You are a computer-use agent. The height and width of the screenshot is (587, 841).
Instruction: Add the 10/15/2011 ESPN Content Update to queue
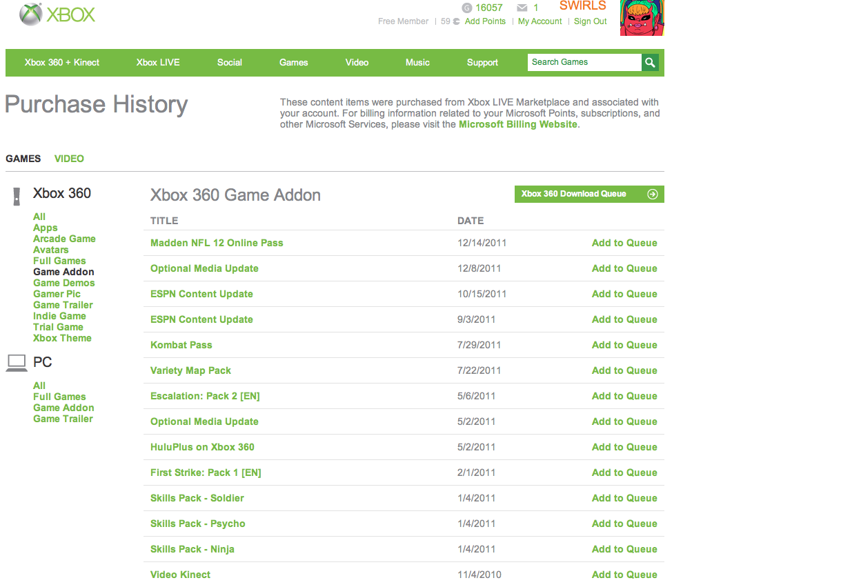coord(624,294)
